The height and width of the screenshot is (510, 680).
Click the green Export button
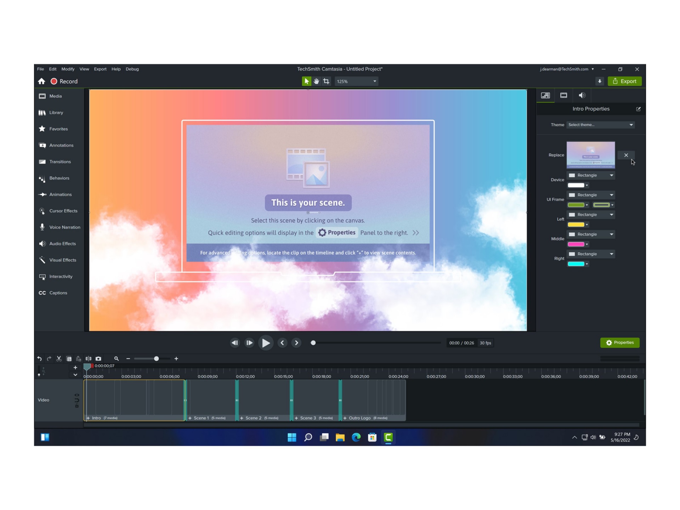[625, 81]
